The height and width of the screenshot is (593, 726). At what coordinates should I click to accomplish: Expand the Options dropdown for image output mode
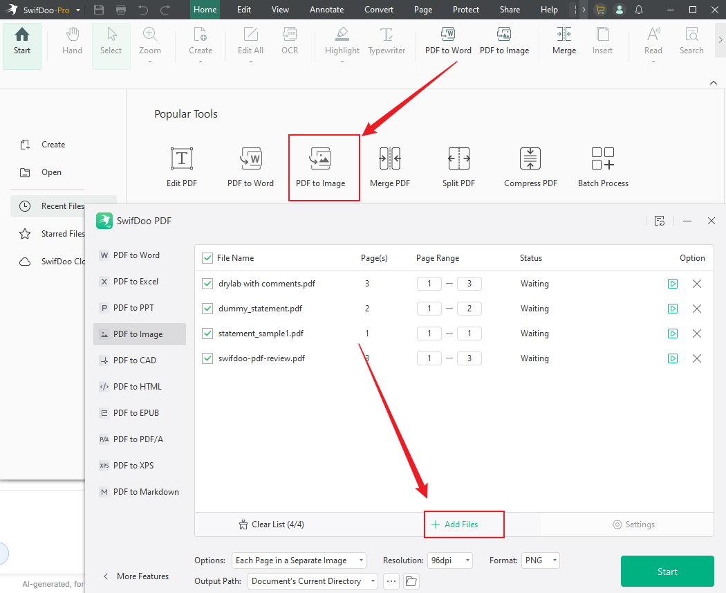[299, 560]
